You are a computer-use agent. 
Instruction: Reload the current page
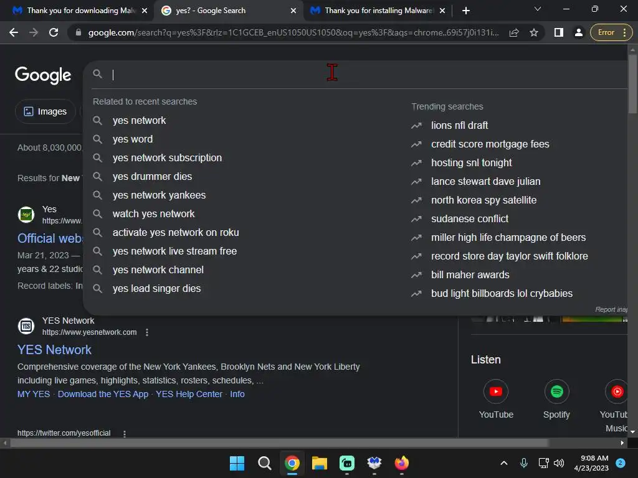pyautogui.click(x=54, y=32)
